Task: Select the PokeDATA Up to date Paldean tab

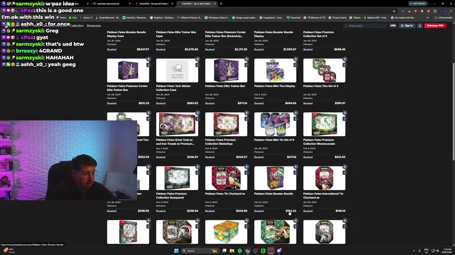Action: (196, 4)
